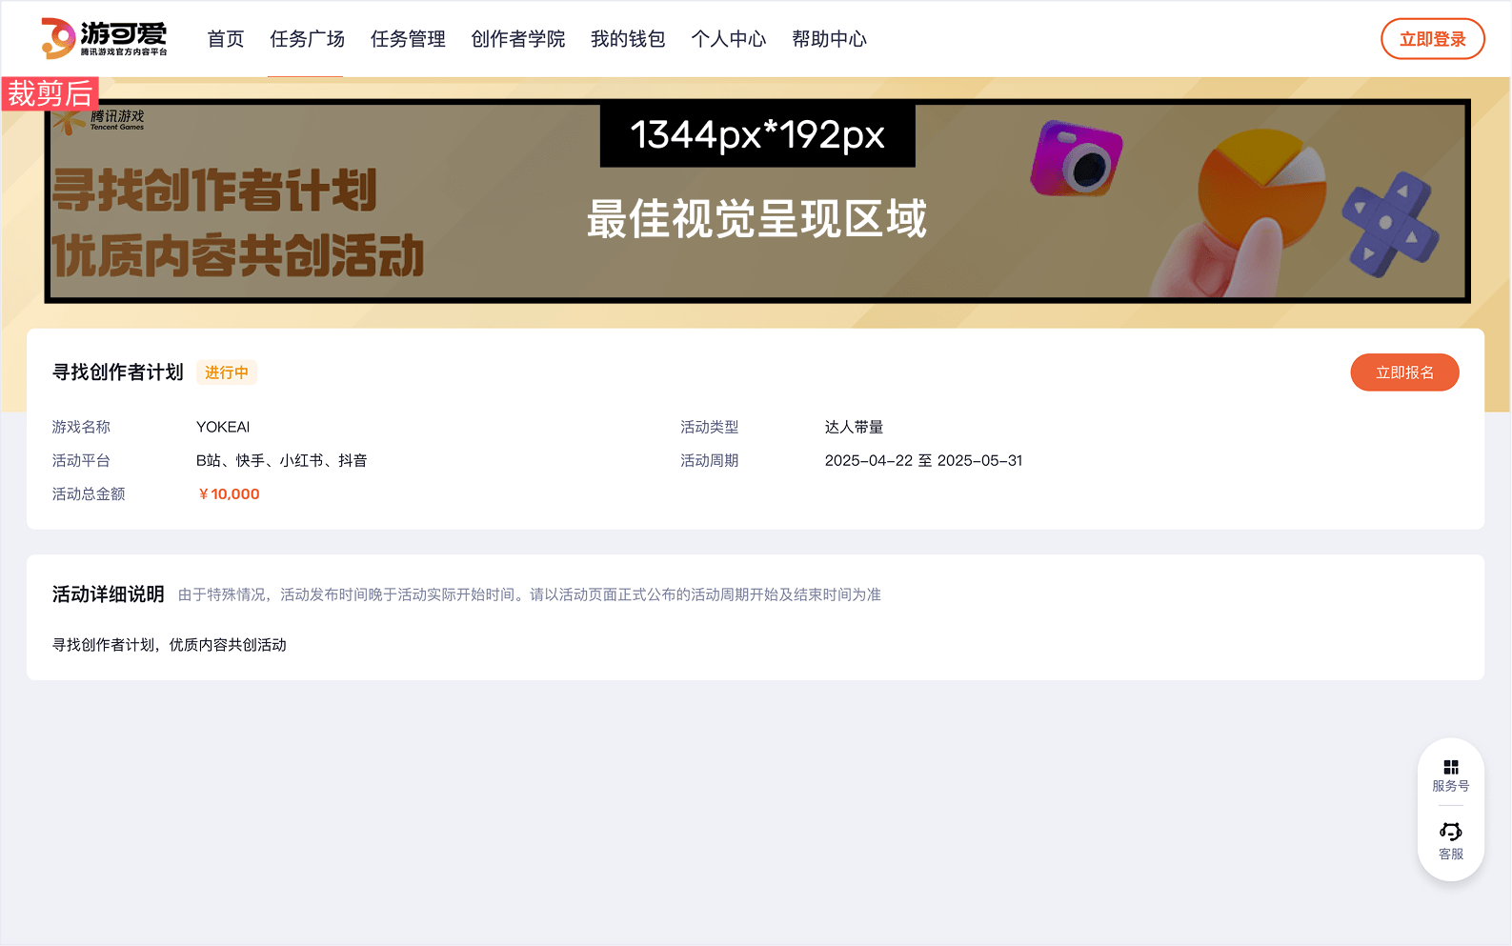Navigate to 创作者学院

coord(517,39)
